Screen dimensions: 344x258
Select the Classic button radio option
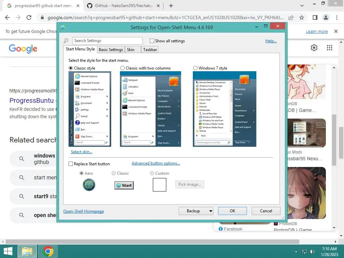click(x=114, y=173)
